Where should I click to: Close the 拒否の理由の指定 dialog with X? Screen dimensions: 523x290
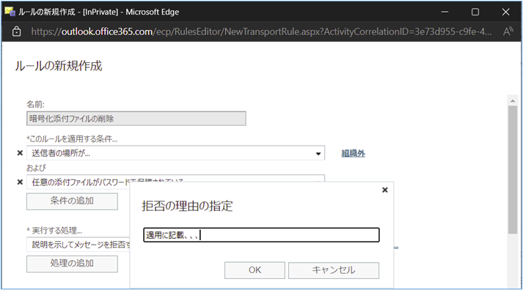[x=384, y=190]
